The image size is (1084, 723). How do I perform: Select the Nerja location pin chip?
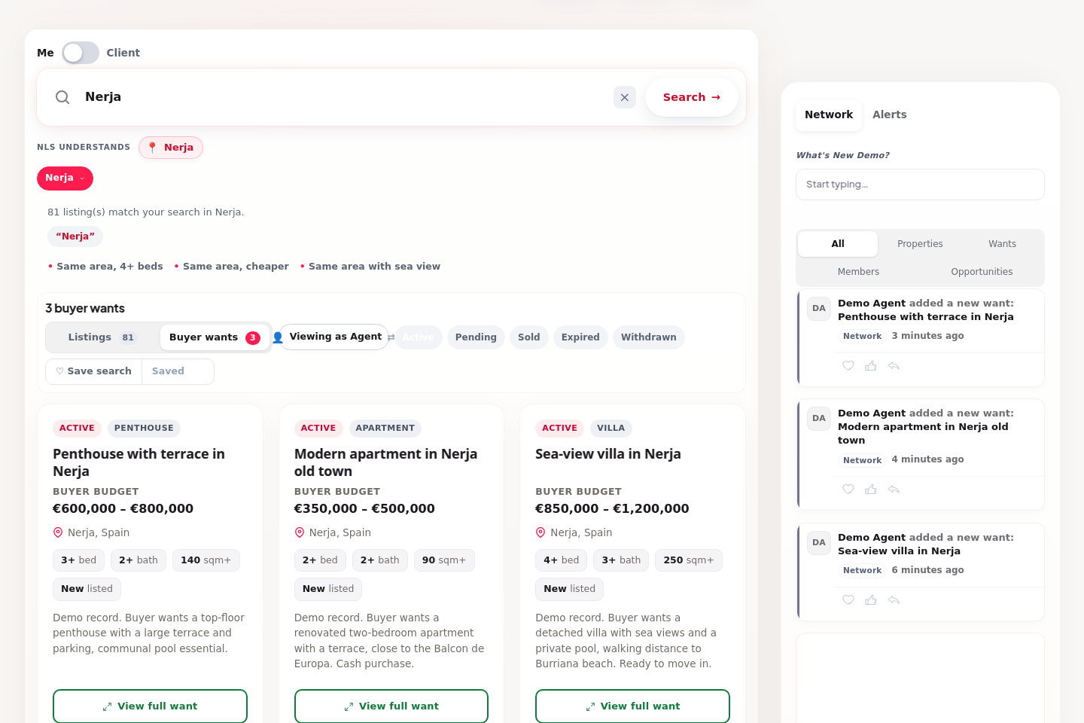pyautogui.click(x=171, y=148)
